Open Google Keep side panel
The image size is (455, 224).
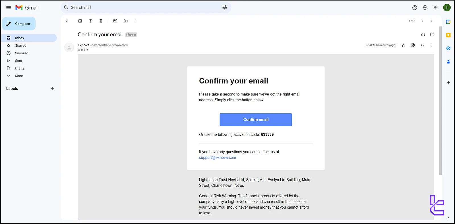tap(448, 35)
